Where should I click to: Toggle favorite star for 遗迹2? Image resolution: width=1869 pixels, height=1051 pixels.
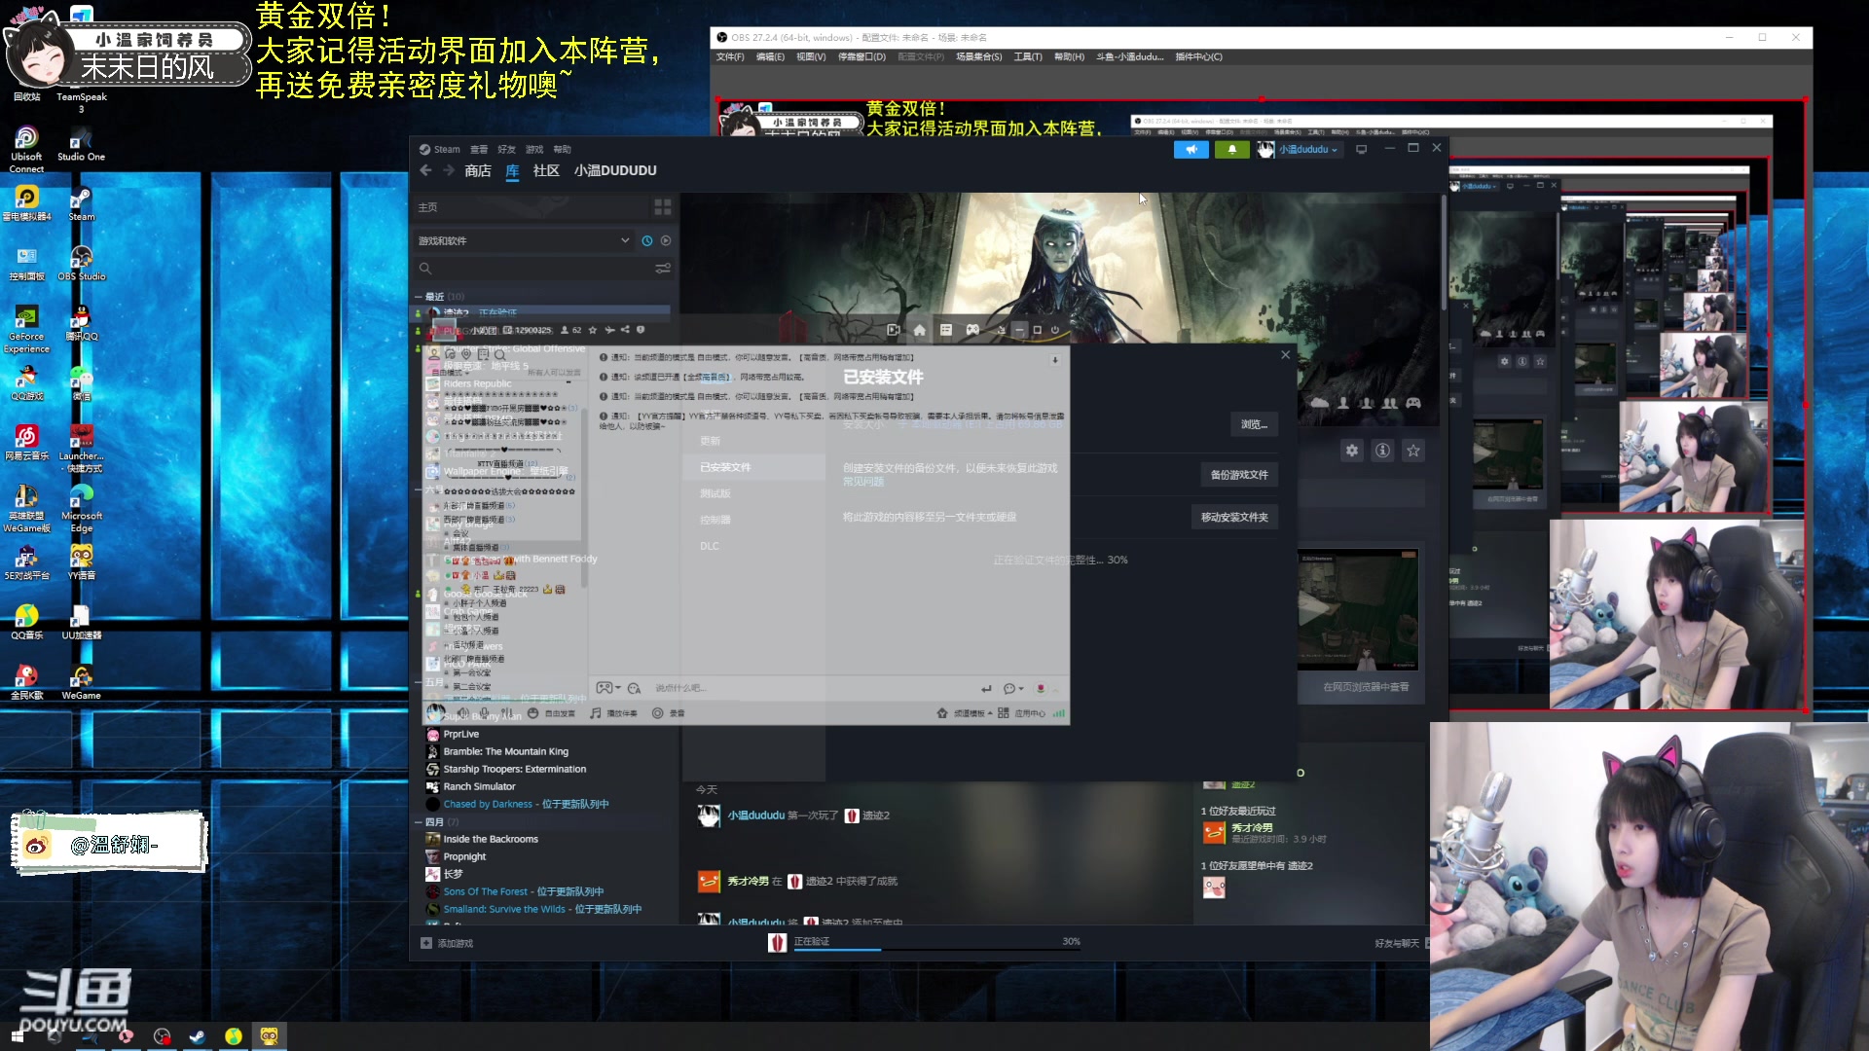[1413, 451]
